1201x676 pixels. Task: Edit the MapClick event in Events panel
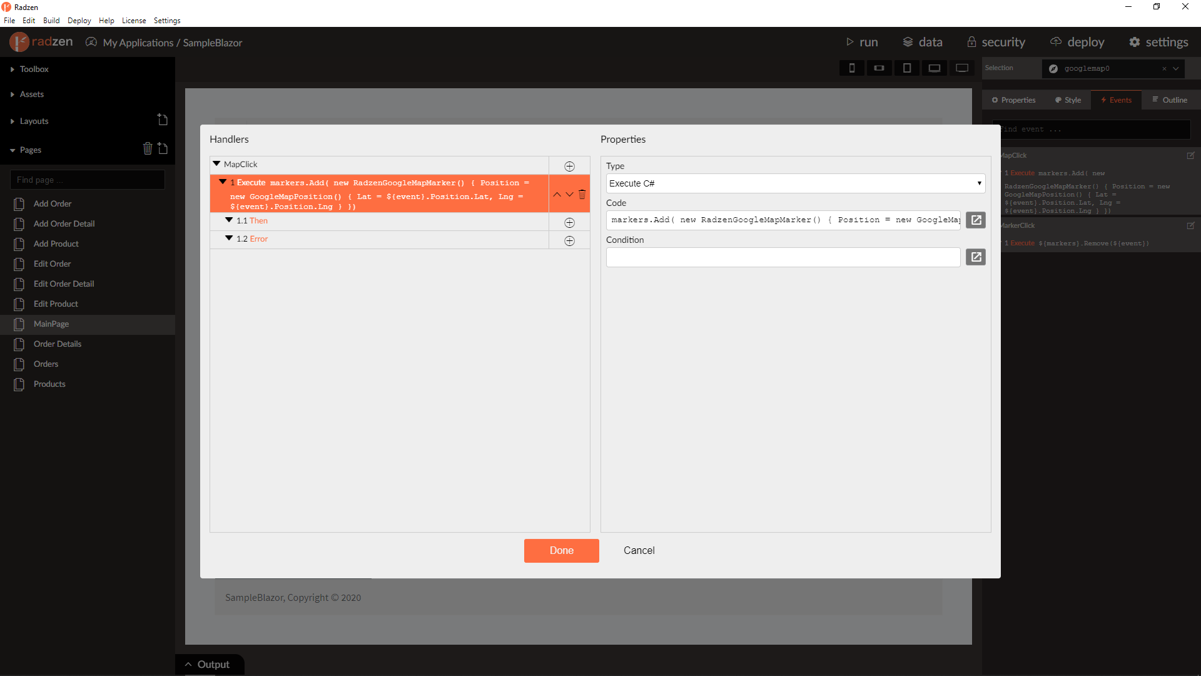1190,155
